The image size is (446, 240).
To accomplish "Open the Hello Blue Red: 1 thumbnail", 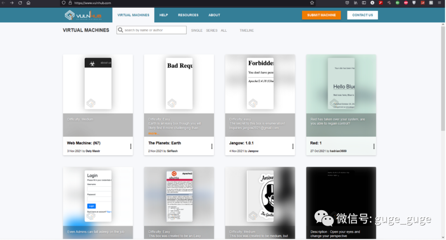I will click(x=341, y=83).
